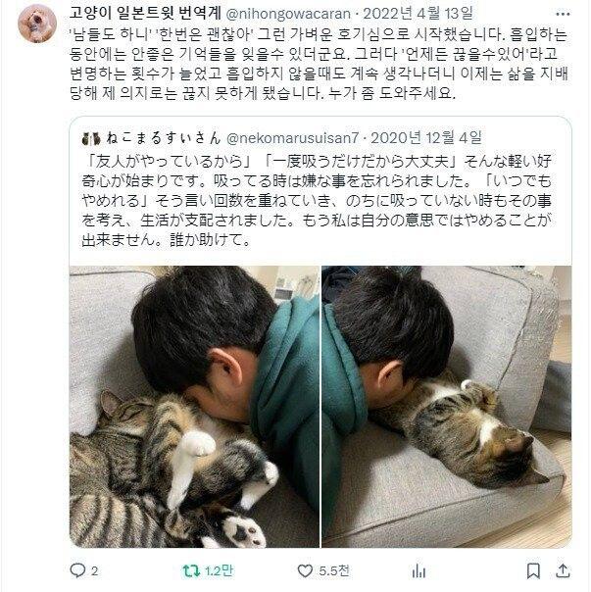Click the small cat avatar of the quoted tweet
The height and width of the screenshot is (592, 591).
tap(91, 138)
